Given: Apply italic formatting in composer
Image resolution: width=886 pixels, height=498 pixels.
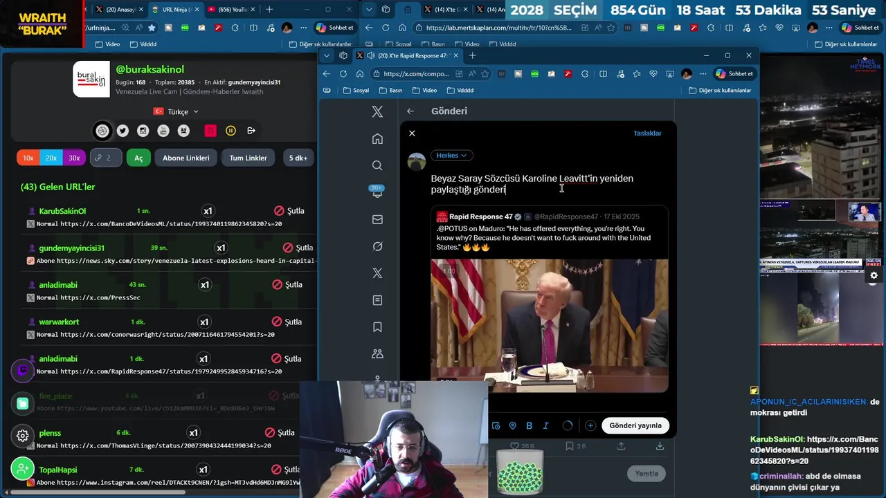Looking at the screenshot, I should tap(545, 426).
